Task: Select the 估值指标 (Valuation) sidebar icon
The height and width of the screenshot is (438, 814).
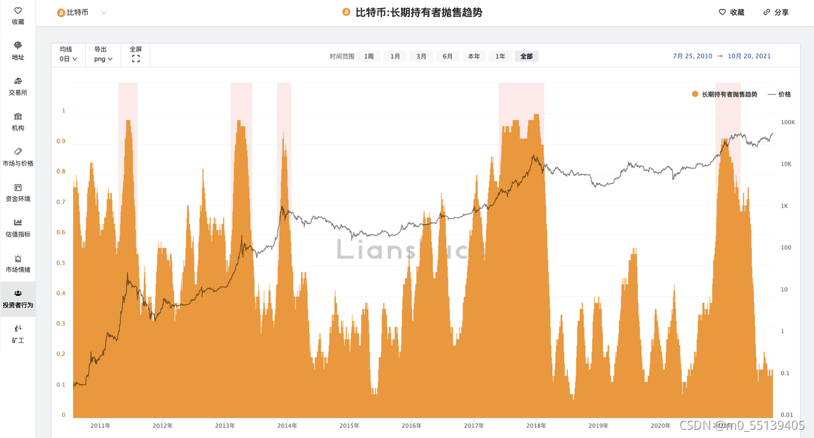Action: coord(18,228)
